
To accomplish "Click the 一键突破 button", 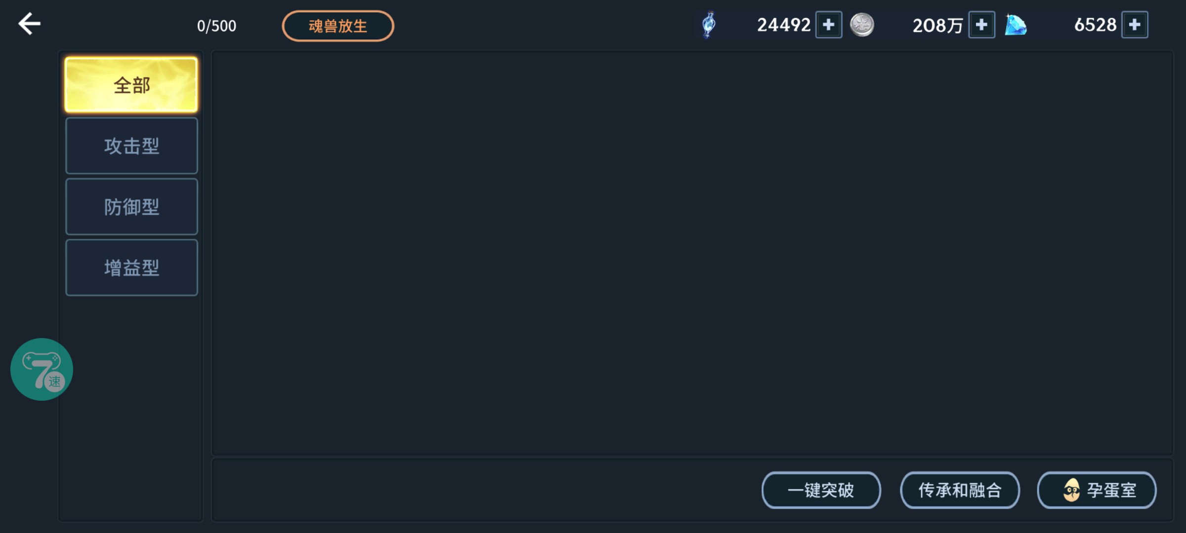I will point(821,490).
